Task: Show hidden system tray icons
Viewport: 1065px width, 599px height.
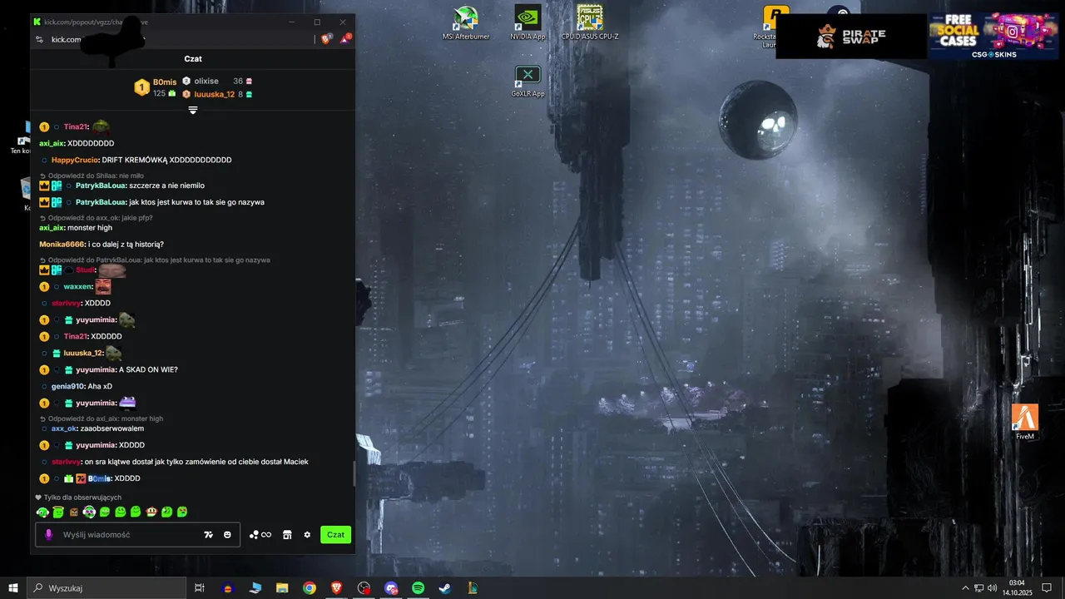Action: coord(965,588)
